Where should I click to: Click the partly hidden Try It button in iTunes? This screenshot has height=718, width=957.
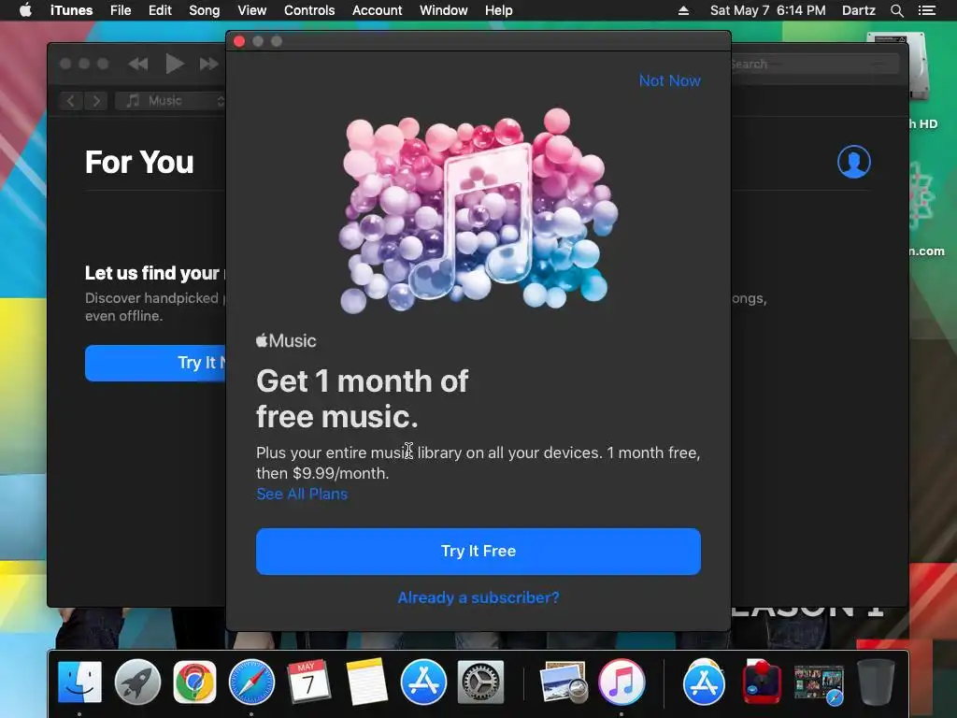tap(156, 363)
